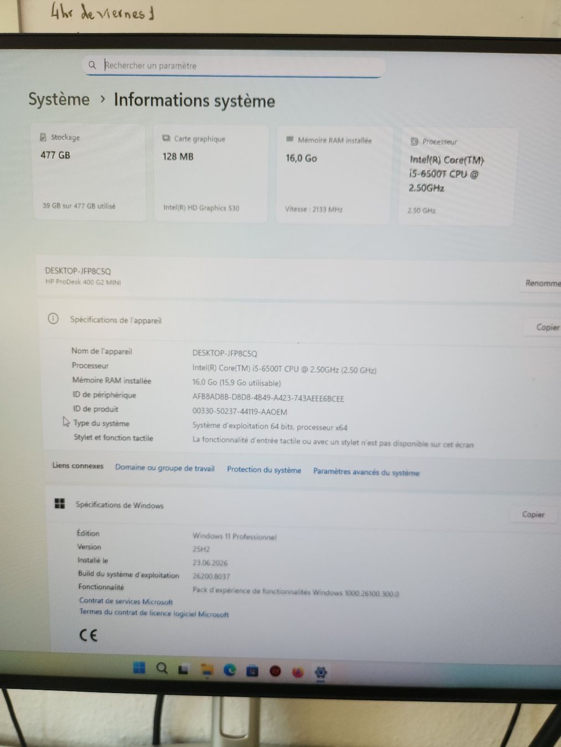The height and width of the screenshot is (747, 561).
Task: Open the Mémoire RAM 16,0 Go card
Action: click(x=334, y=175)
